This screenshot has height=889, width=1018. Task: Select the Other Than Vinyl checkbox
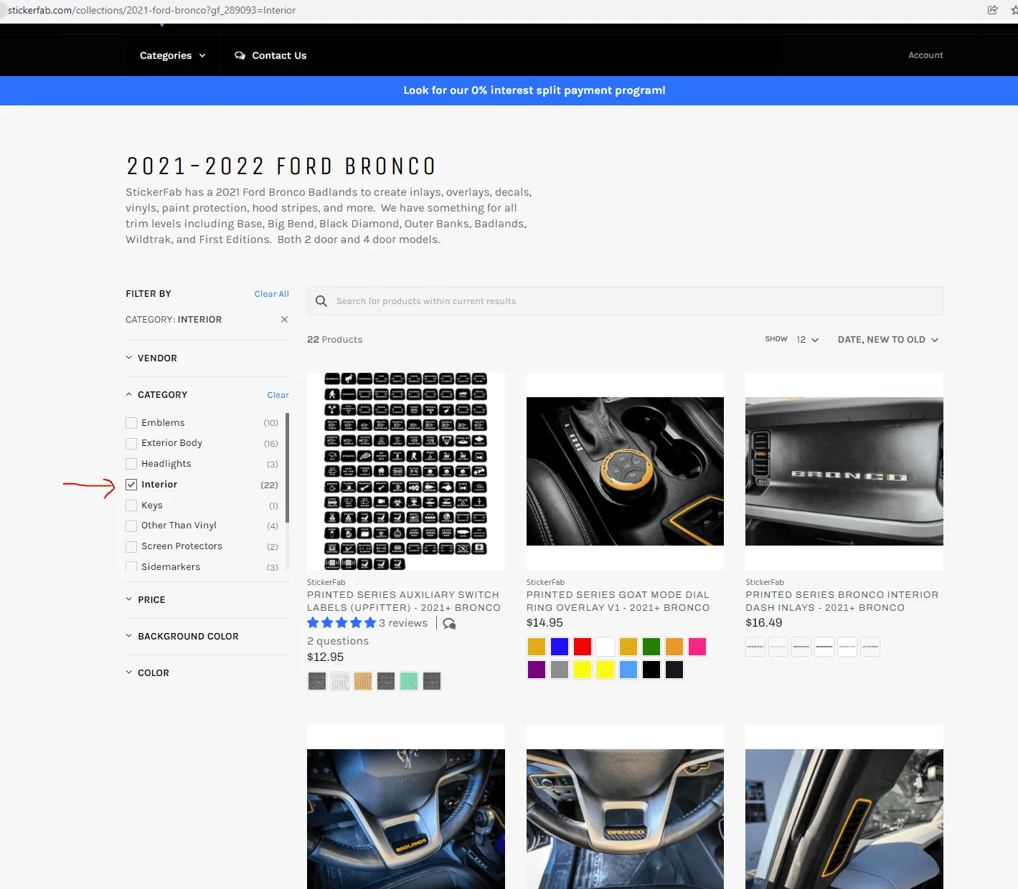click(x=131, y=526)
